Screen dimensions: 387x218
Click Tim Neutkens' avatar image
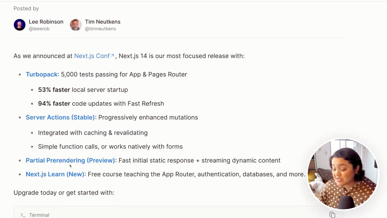(76, 25)
